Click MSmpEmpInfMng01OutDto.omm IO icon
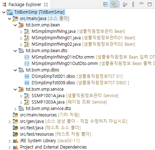The height and width of the screenshot is (150, 155). point(27,64)
